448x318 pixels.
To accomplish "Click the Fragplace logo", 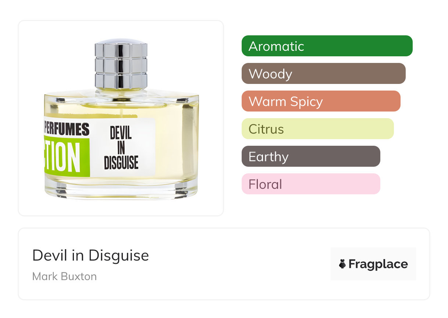I will (x=373, y=264).
